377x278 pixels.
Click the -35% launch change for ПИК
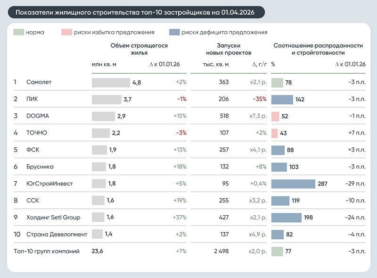point(260,99)
